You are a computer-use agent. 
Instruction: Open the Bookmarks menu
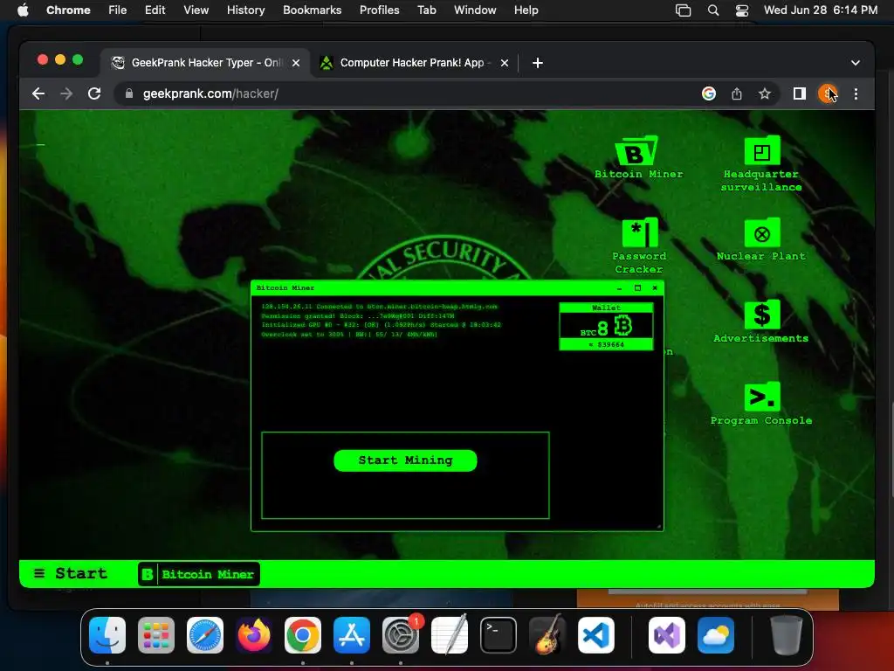312,10
